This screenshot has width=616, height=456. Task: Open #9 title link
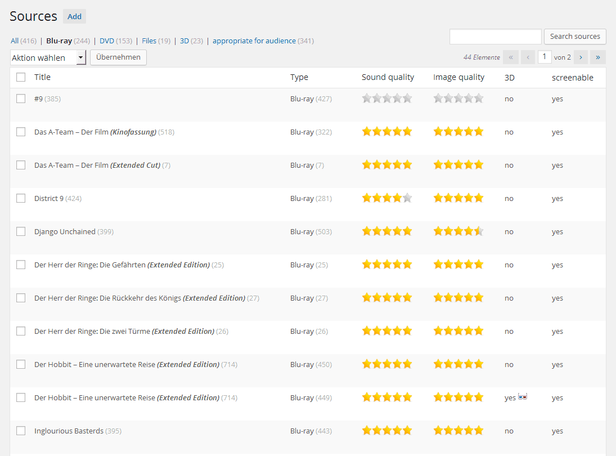38,99
